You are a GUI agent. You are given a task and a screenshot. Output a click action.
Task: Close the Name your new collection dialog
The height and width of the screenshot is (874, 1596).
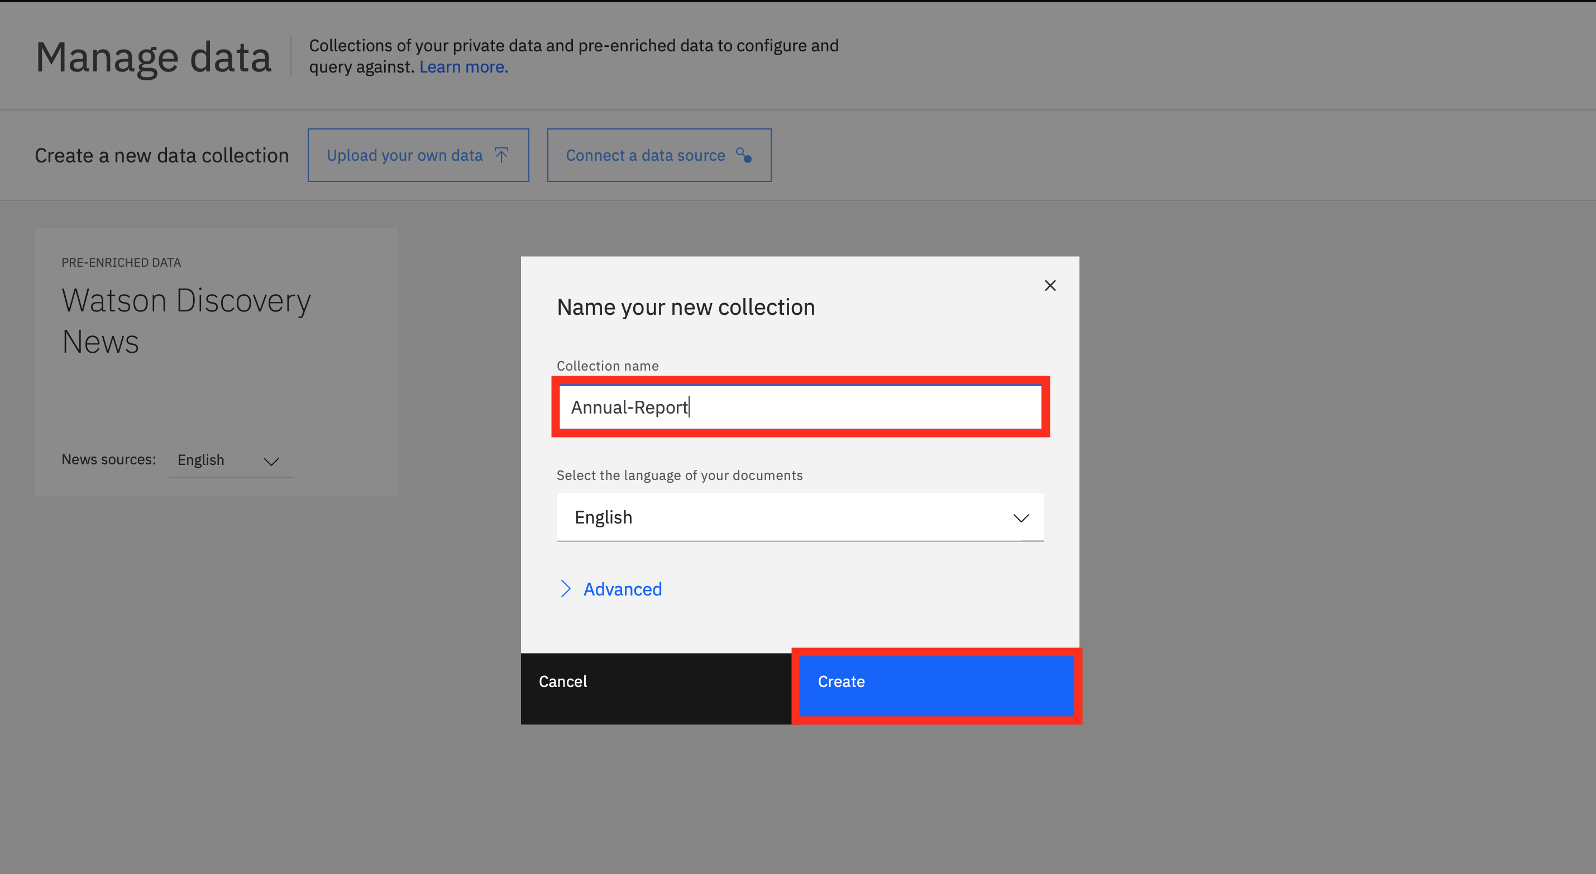click(1049, 286)
